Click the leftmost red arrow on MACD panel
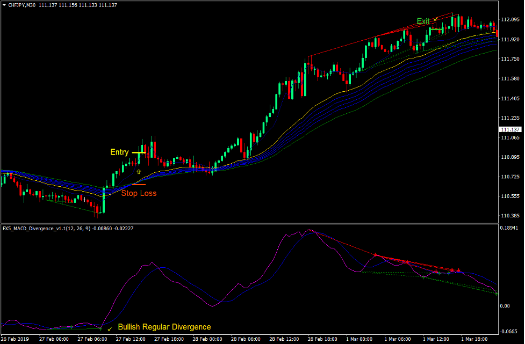The image size is (525, 344). tap(376, 255)
